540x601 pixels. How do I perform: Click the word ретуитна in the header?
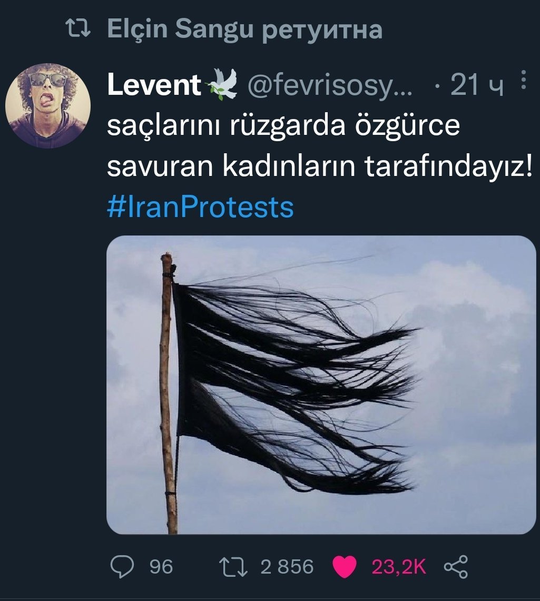tap(322, 31)
